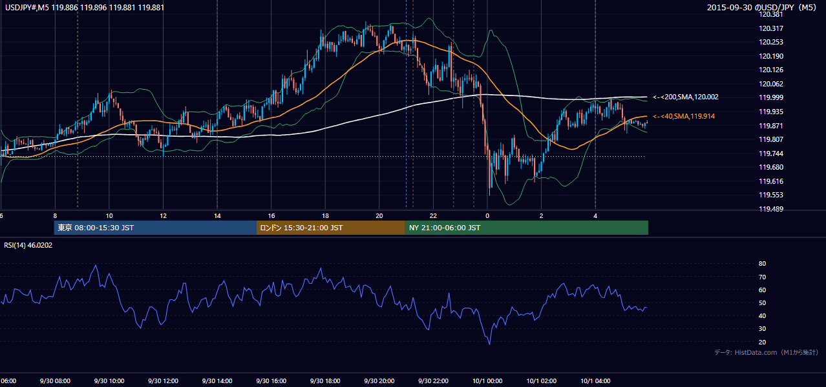Click the 119.680 price axis label
Image resolution: width=826 pixels, height=387 pixels.
(772, 167)
